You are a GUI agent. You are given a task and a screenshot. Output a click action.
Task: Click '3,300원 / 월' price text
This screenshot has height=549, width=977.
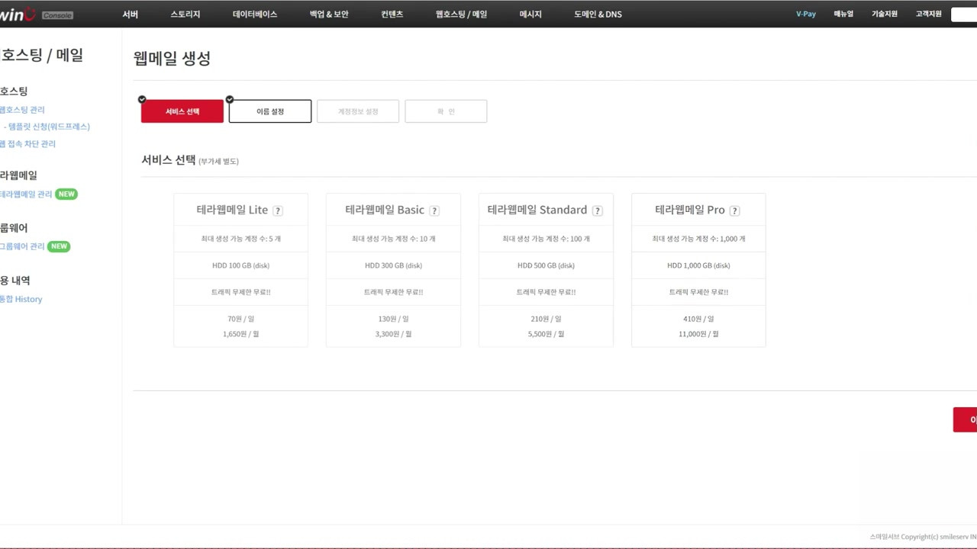coord(394,334)
